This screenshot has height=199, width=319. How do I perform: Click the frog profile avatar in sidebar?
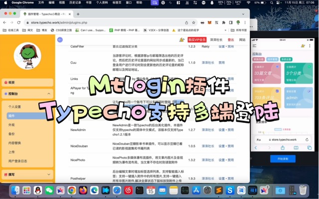coord(27,55)
